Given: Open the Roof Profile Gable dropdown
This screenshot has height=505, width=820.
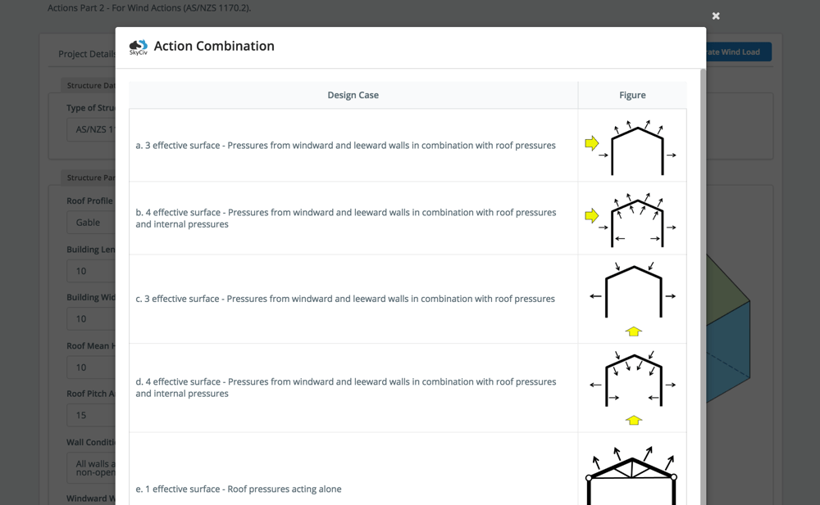Looking at the screenshot, I should point(92,223).
